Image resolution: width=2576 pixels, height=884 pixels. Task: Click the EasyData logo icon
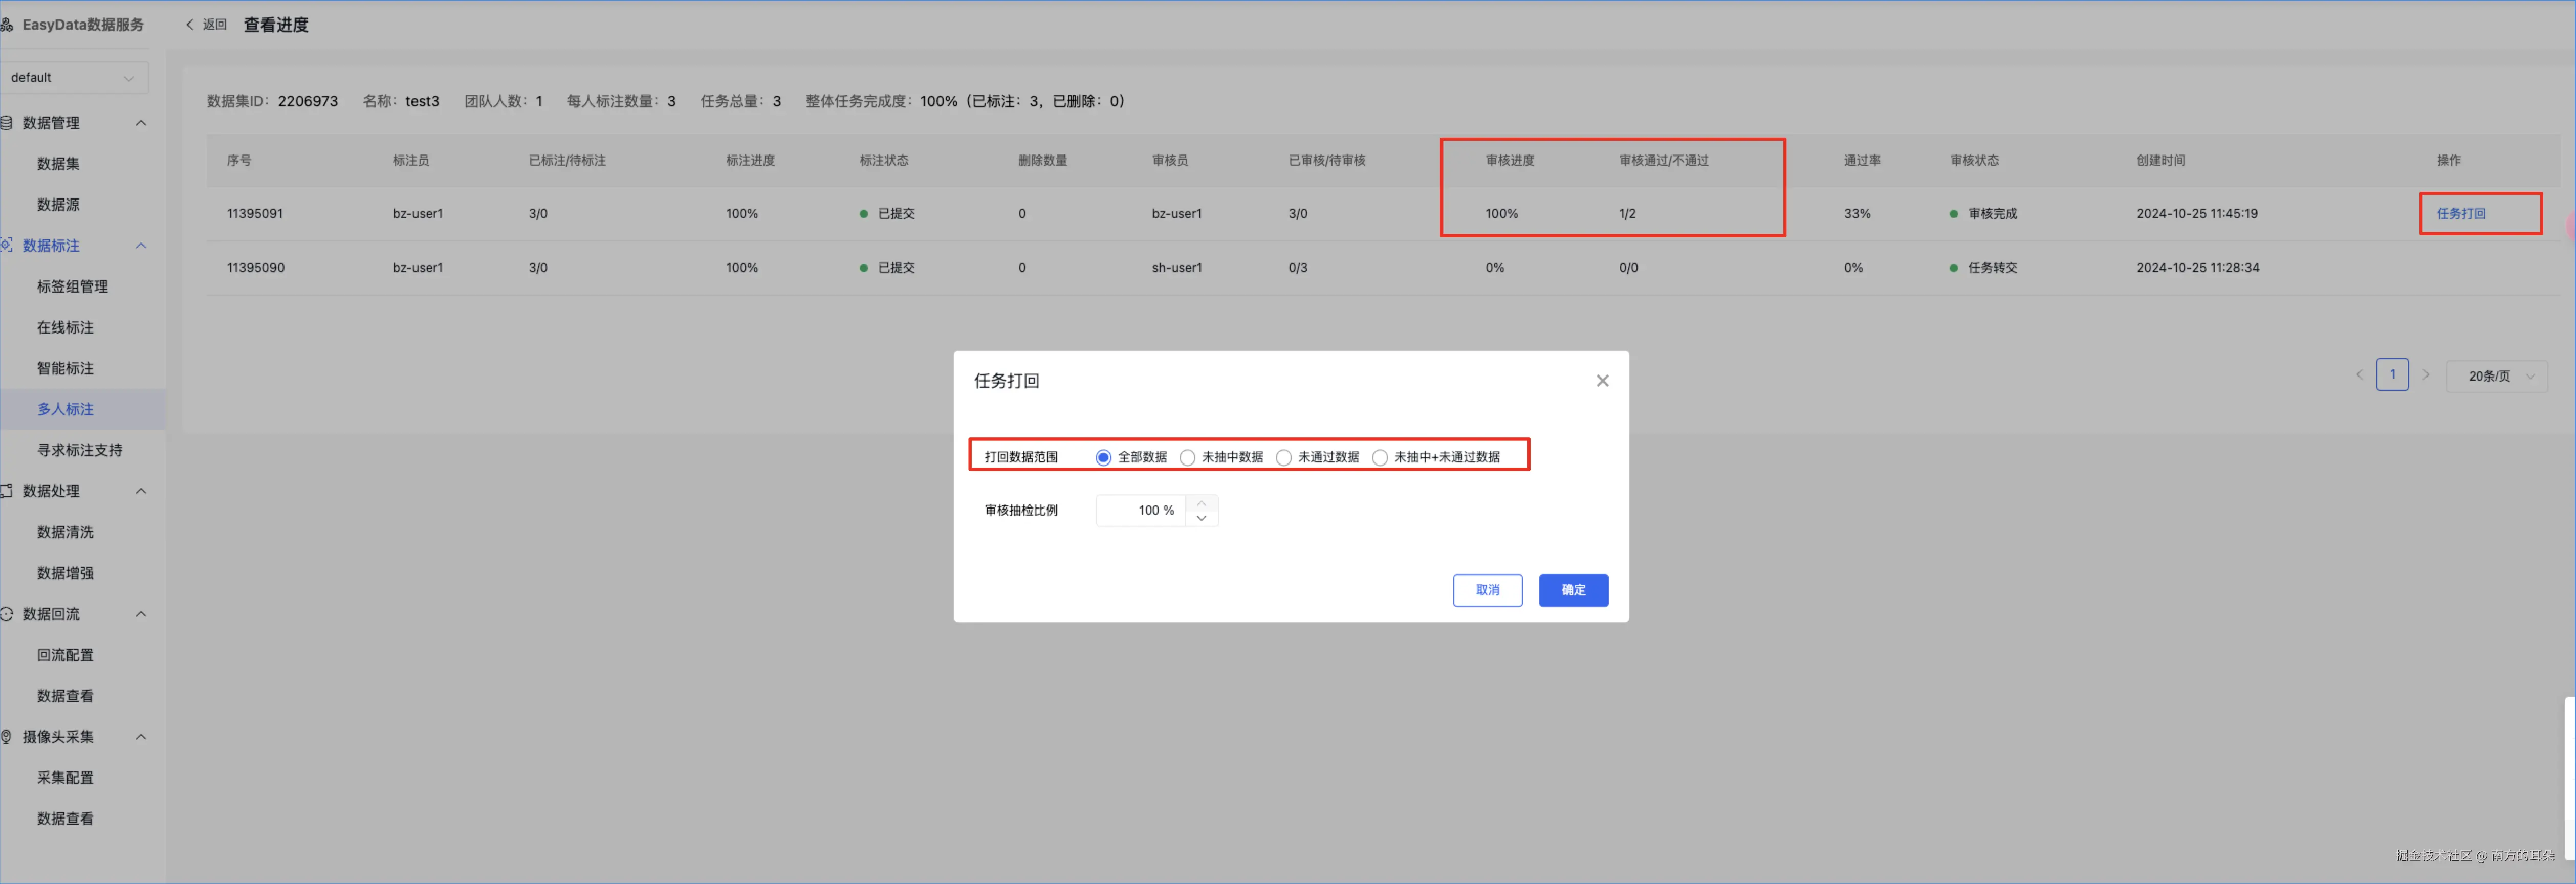tap(7, 25)
